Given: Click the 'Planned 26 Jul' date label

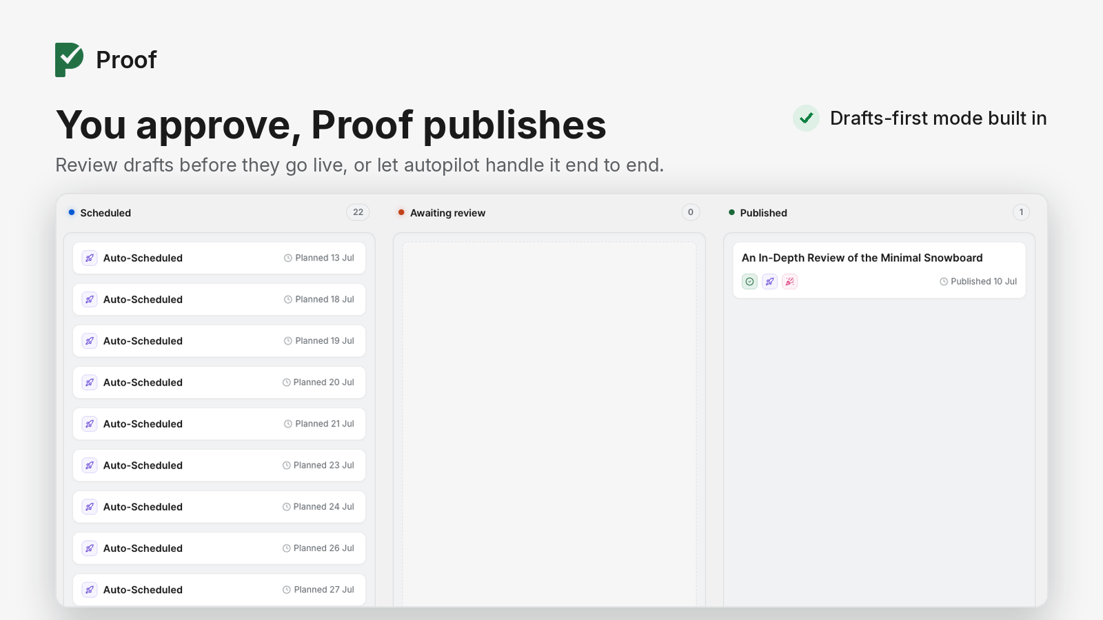Looking at the screenshot, I should [324, 548].
